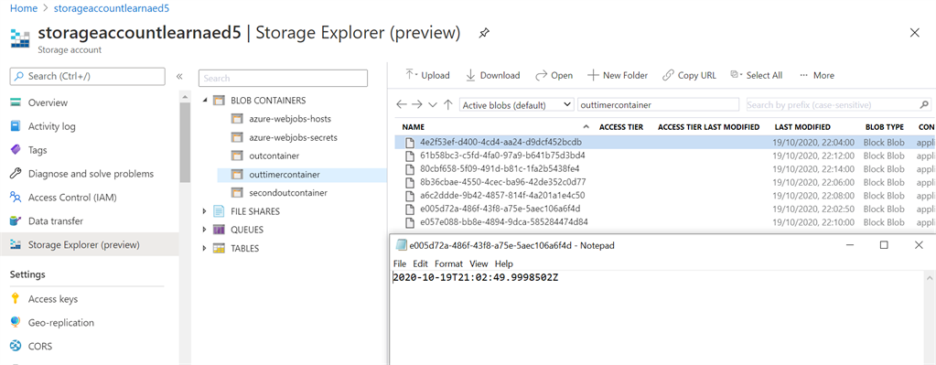The image size is (936, 365).
Task: Sort by ACCESS TIER LAST MODIFIED header
Action: pyautogui.click(x=708, y=127)
